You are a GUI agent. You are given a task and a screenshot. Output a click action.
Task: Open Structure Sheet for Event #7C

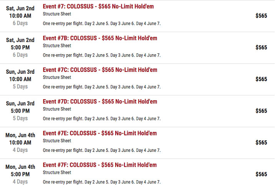click(57, 77)
